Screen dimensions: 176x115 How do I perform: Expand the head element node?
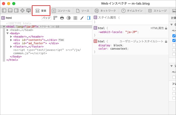coord(8,30)
